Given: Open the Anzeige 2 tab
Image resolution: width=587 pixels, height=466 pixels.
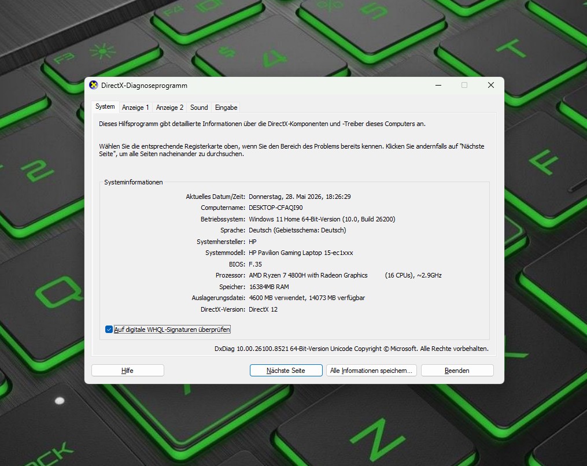Looking at the screenshot, I should pyautogui.click(x=169, y=108).
